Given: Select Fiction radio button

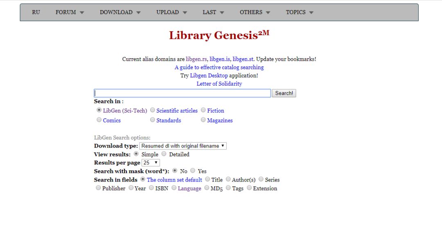Looking at the screenshot, I should coord(203,110).
